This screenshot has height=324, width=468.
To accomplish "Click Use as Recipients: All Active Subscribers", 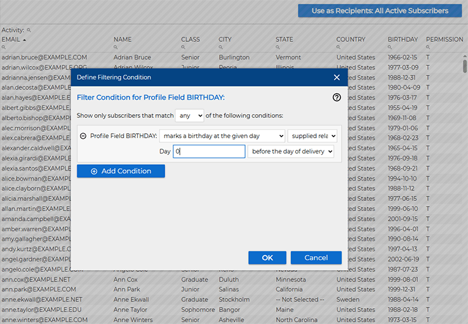I will (379, 11).
